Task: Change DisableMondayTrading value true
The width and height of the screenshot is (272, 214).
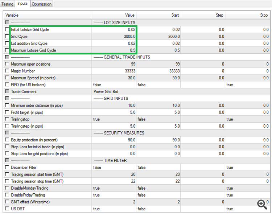Action: [x=114, y=188]
